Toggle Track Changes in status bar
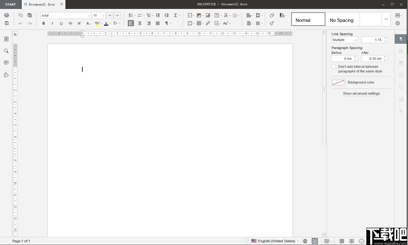Screen dimensions: 408x245 327,241
